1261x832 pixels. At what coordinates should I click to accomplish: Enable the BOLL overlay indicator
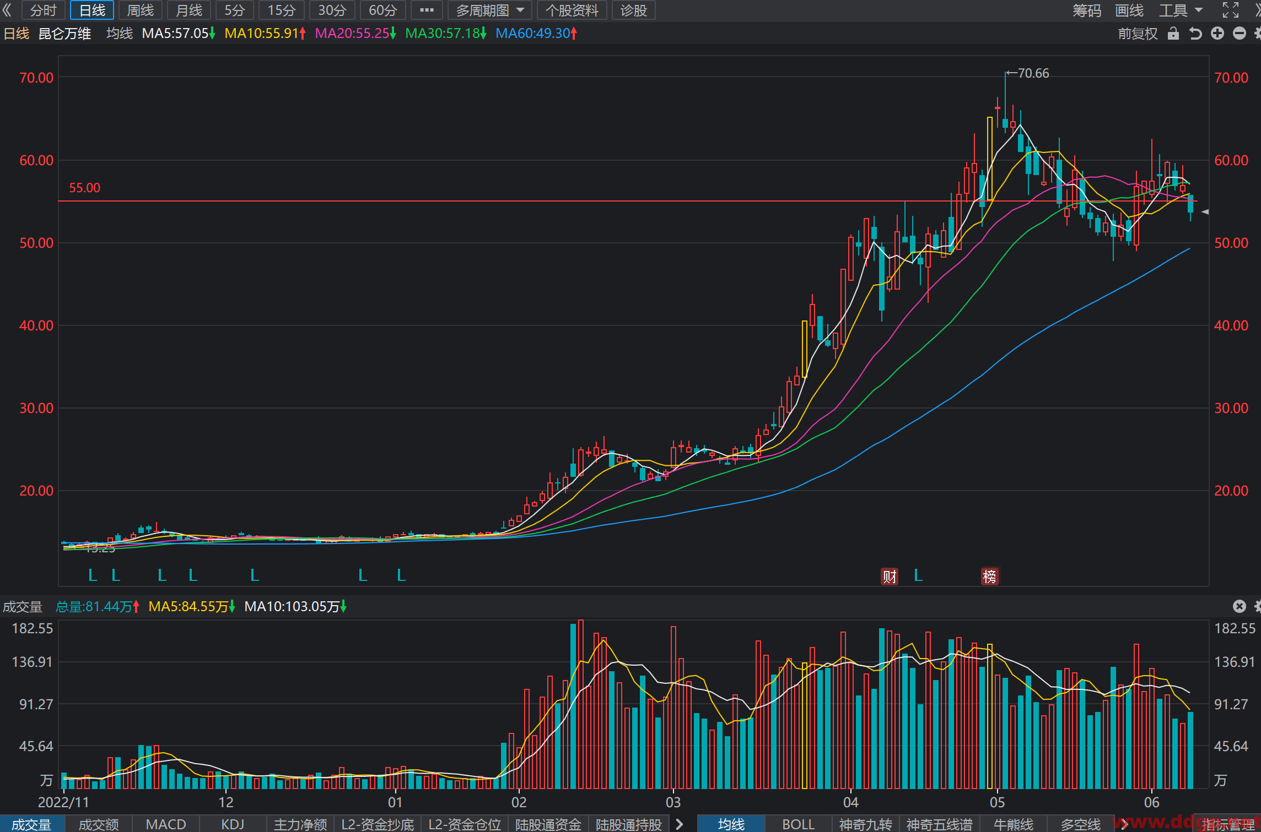click(x=798, y=824)
